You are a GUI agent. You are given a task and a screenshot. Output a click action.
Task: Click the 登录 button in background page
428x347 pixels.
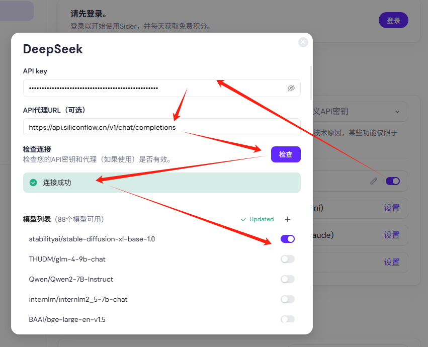(x=393, y=20)
